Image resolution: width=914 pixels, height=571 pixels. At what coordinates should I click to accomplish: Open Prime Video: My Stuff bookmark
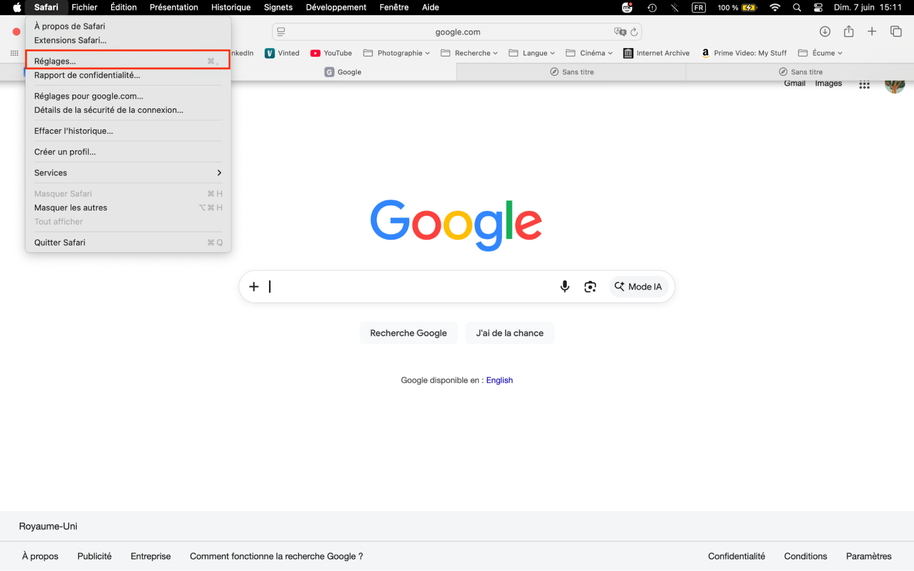pos(744,53)
